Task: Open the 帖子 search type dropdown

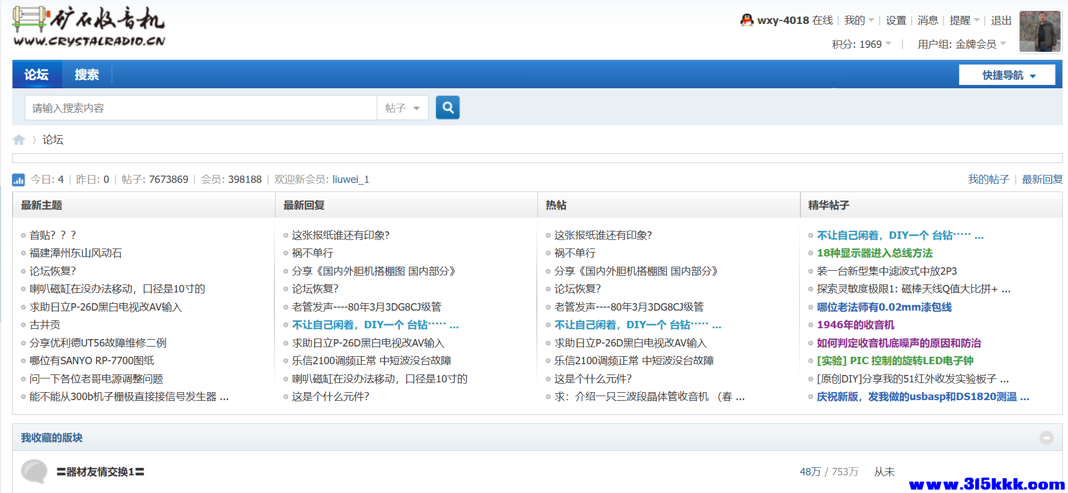Action: (x=402, y=108)
